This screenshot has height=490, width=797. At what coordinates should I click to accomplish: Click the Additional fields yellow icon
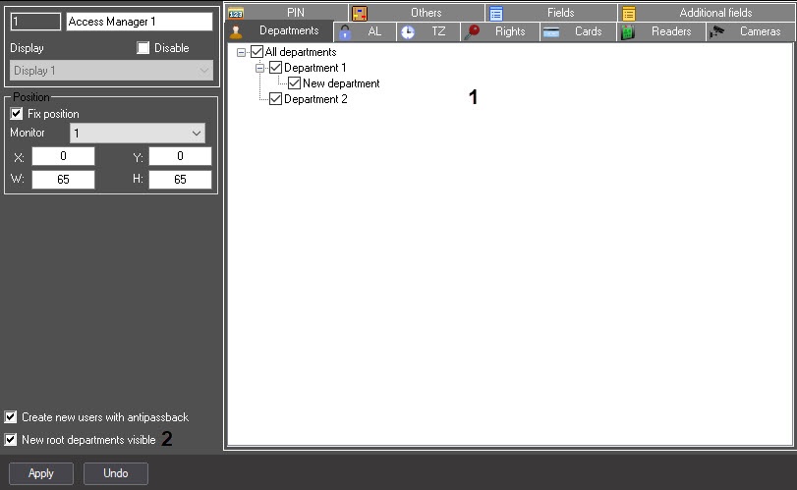tap(629, 13)
